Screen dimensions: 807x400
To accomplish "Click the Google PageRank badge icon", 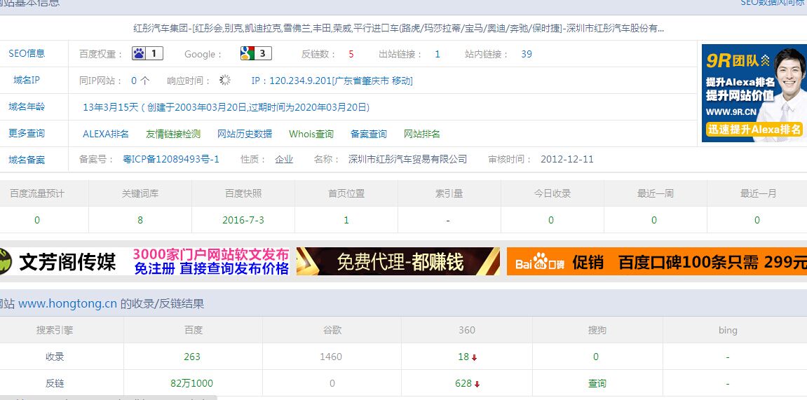I will 256,53.
